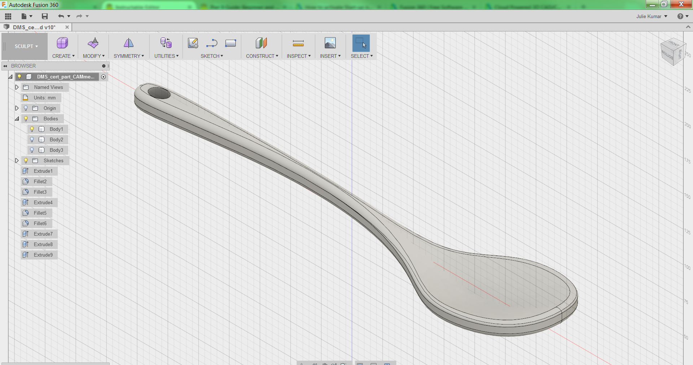Open the UTILITIES menu

(x=166, y=56)
